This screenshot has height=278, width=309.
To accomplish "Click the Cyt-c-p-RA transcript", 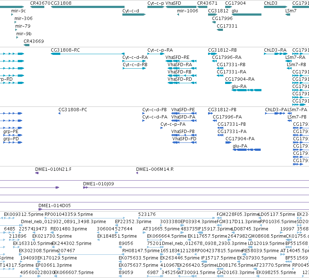I will pyautogui.click(x=156, y=54).
